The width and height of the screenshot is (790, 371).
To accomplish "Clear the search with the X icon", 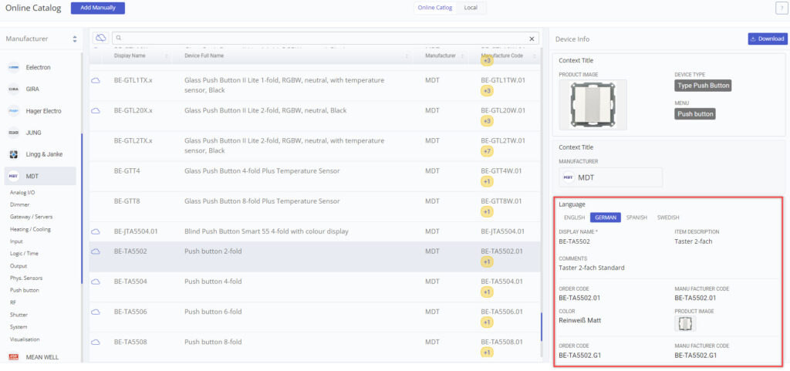I will click(x=532, y=39).
